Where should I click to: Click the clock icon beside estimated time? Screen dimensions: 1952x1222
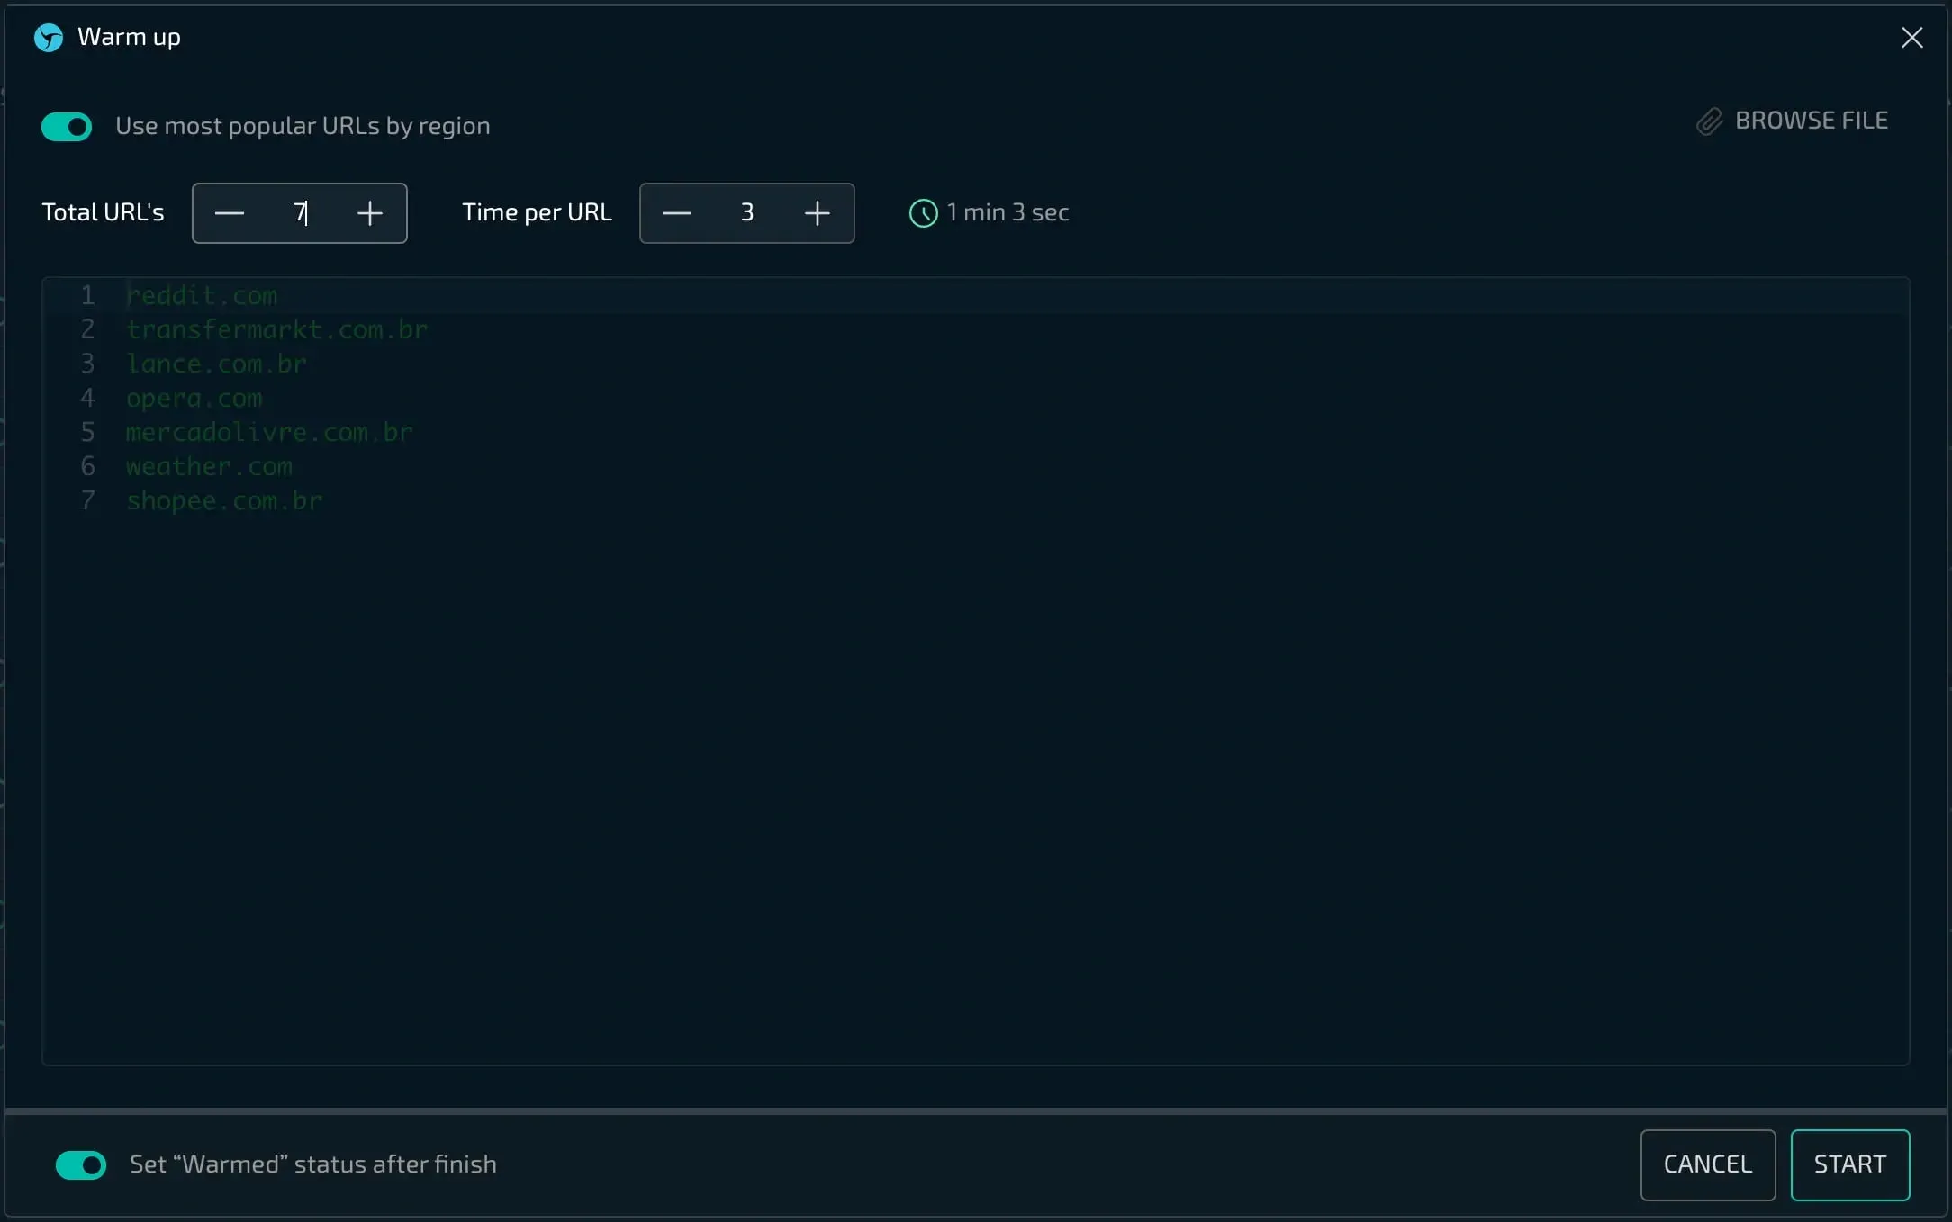click(924, 213)
